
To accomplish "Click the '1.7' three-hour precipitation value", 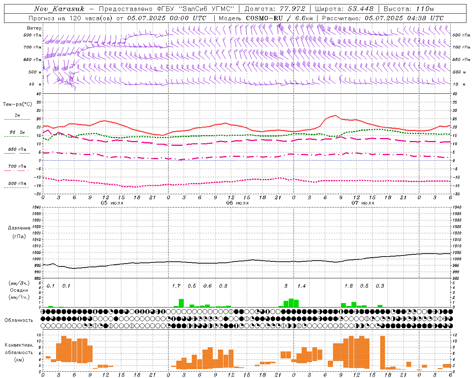I will 176,286.
